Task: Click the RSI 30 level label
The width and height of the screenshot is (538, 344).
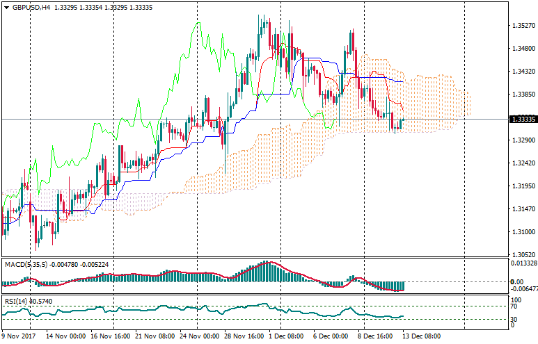Action: (516, 319)
